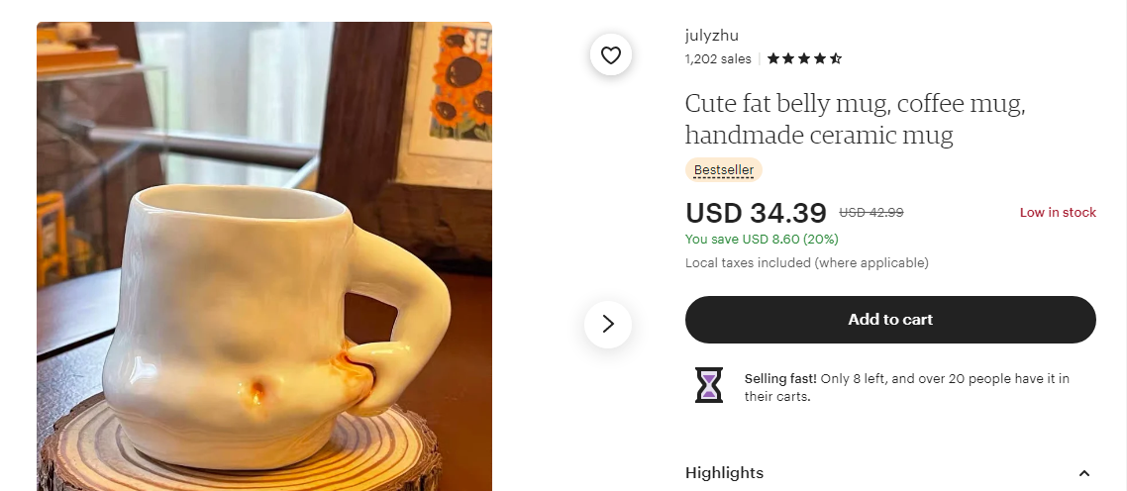Screen dimensions: 1127x491
Task: Go to next product photo arrow
Action: (x=608, y=324)
